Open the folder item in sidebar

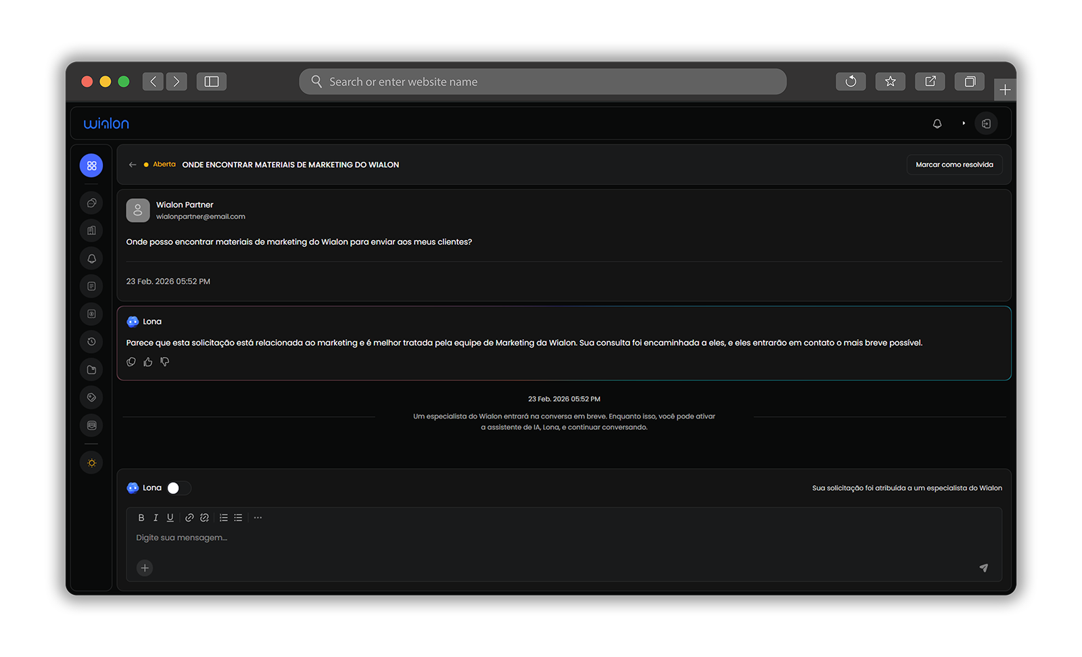click(x=91, y=370)
